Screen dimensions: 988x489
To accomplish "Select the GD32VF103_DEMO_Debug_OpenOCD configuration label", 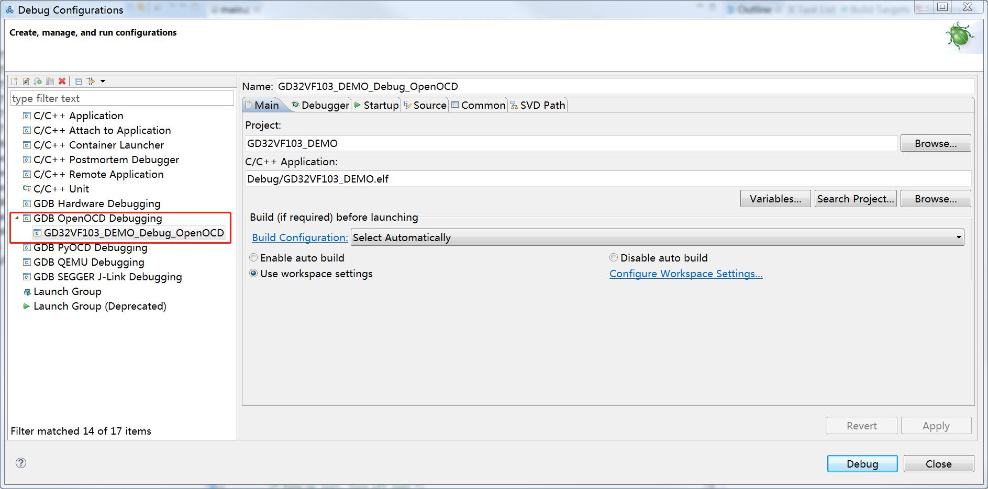I will (134, 233).
